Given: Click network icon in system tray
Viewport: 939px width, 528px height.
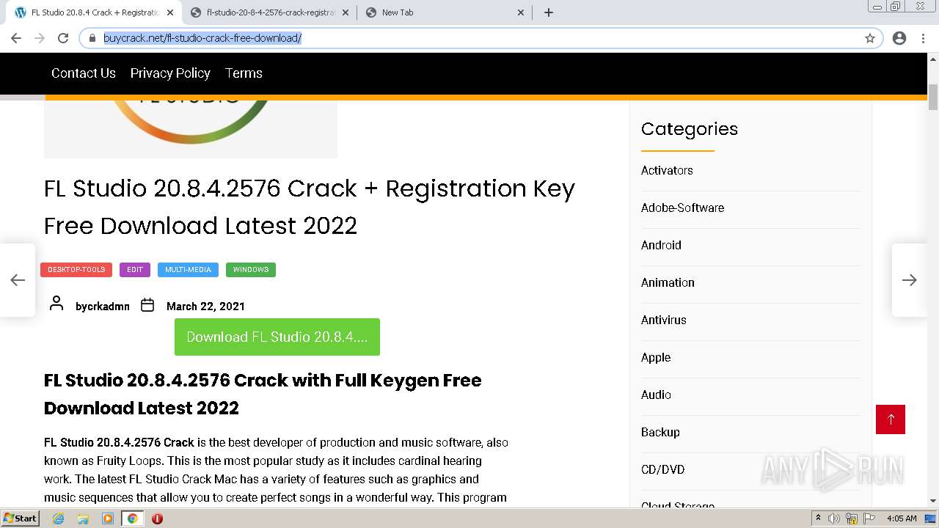Looking at the screenshot, I should [852, 518].
